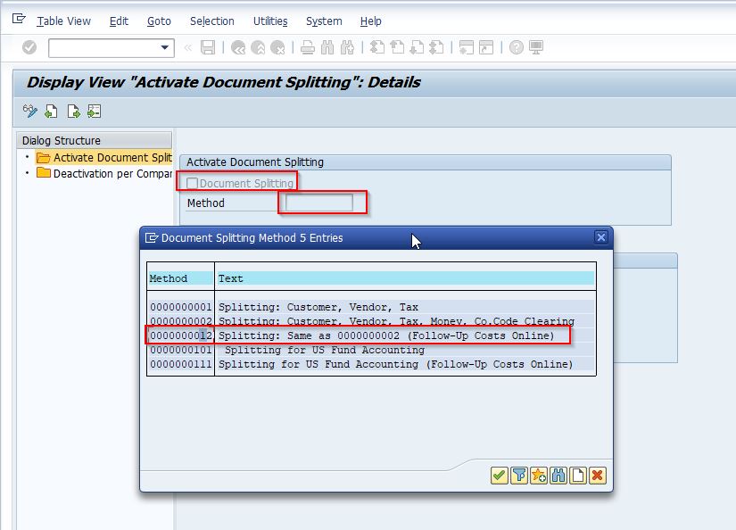Open the Goto menu
This screenshot has height=530, width=736.
point(159,21)
